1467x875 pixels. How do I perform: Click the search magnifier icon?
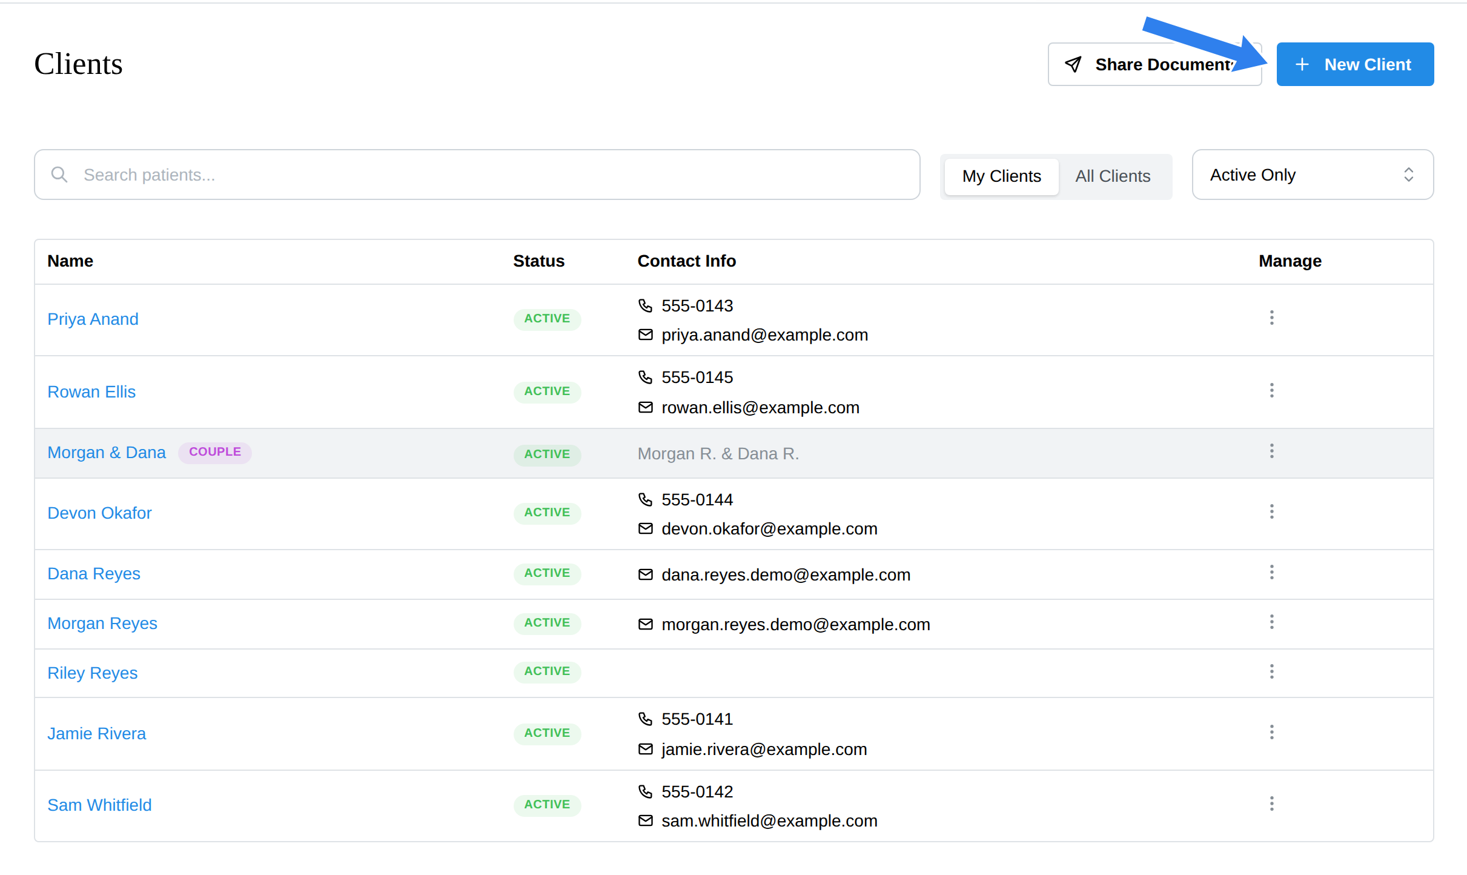59,175
